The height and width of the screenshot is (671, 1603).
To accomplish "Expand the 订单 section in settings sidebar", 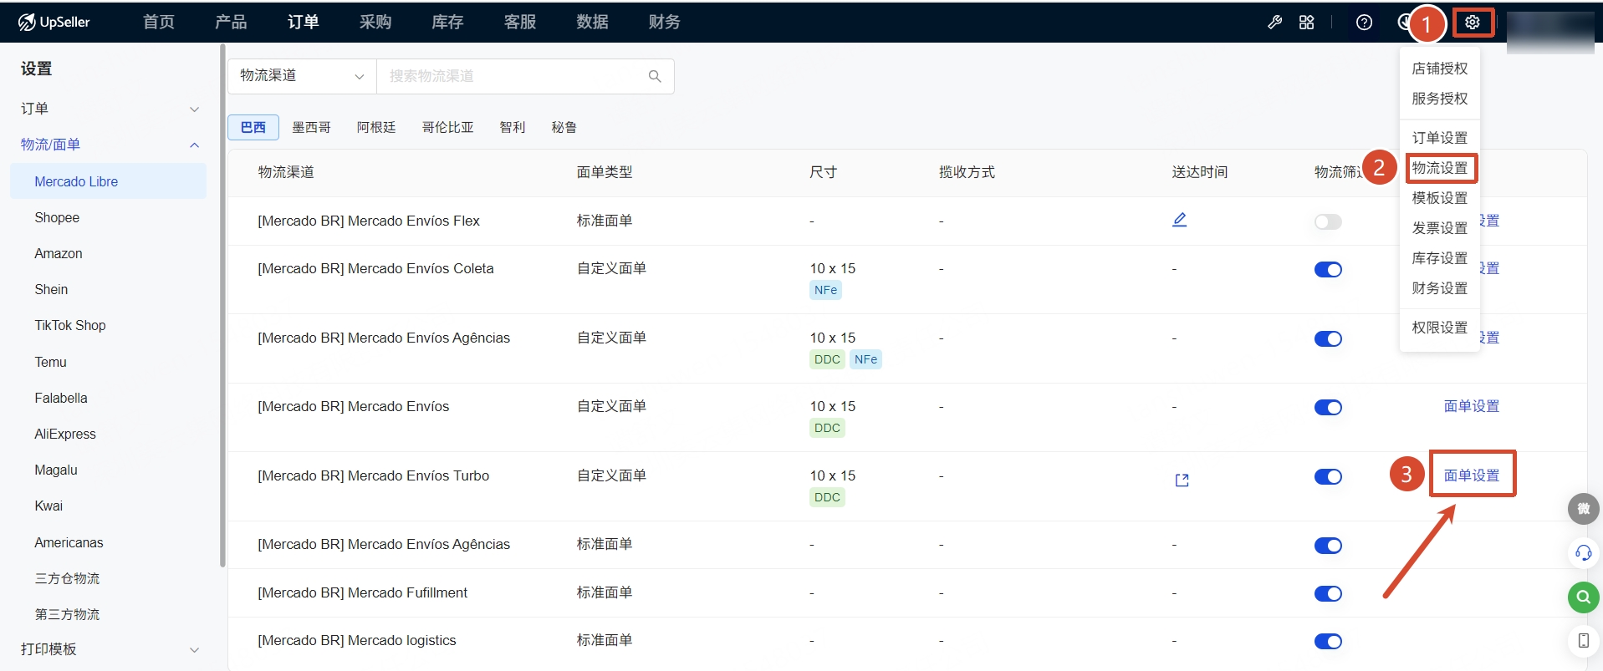I will (x=110, y=109).
